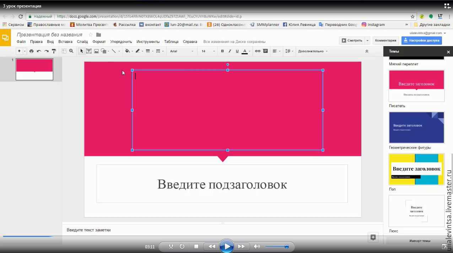Open the Таблица menu
The width and height of the screenshot is (453, 253).
171,42
